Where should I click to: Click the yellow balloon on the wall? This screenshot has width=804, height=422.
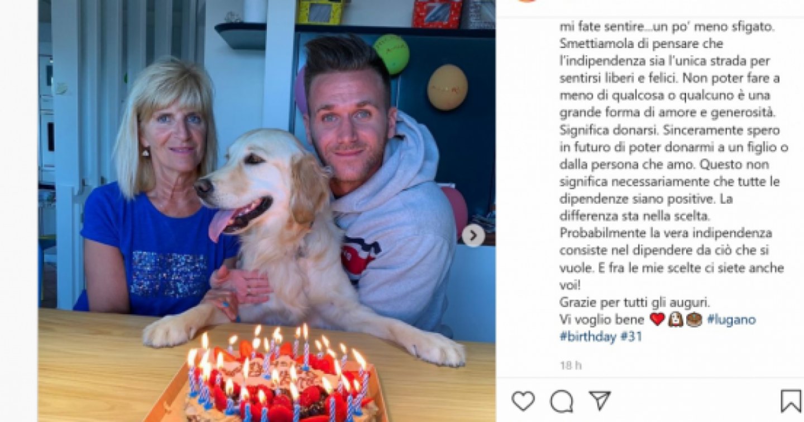[x=447, y=87]
